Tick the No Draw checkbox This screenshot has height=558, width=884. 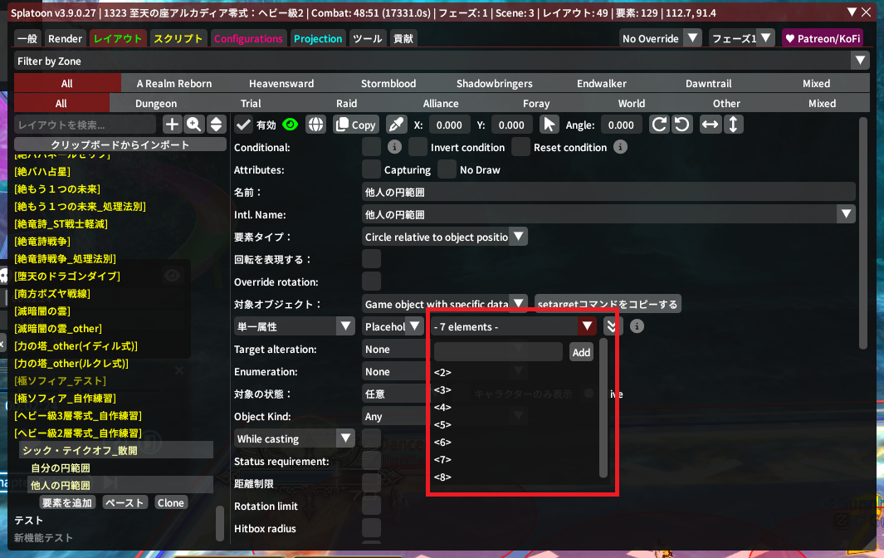coord(447,169)
